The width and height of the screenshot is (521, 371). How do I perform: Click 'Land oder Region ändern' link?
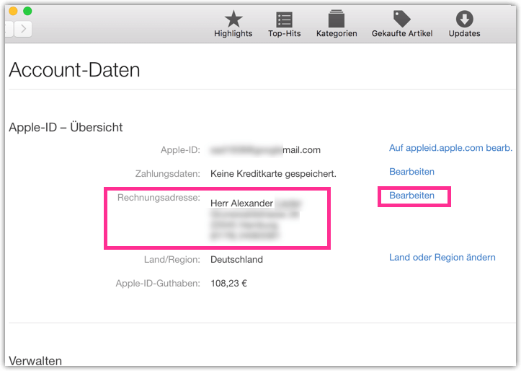(442, 257)
